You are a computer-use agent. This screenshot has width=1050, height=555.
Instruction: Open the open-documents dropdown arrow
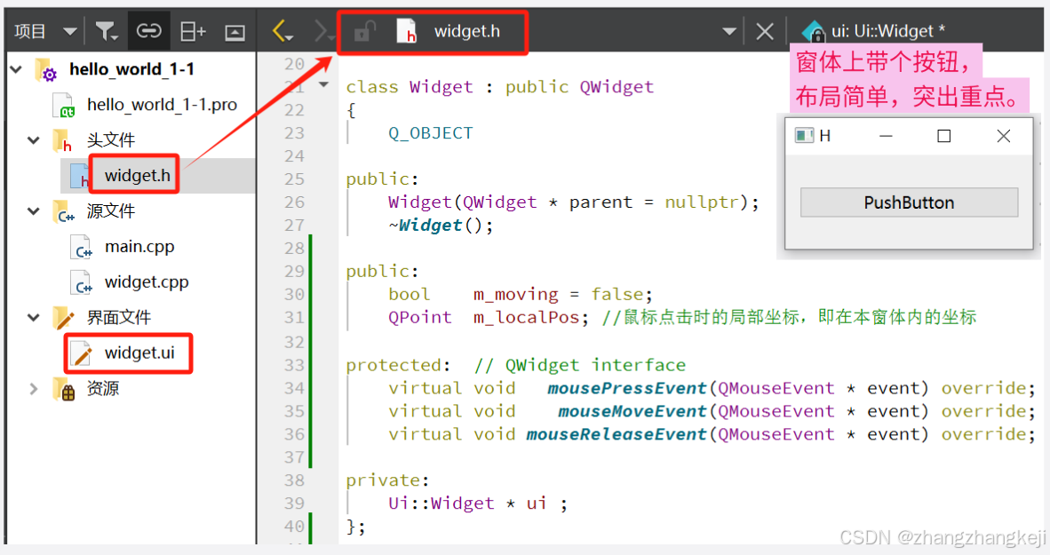click(729, 31)
